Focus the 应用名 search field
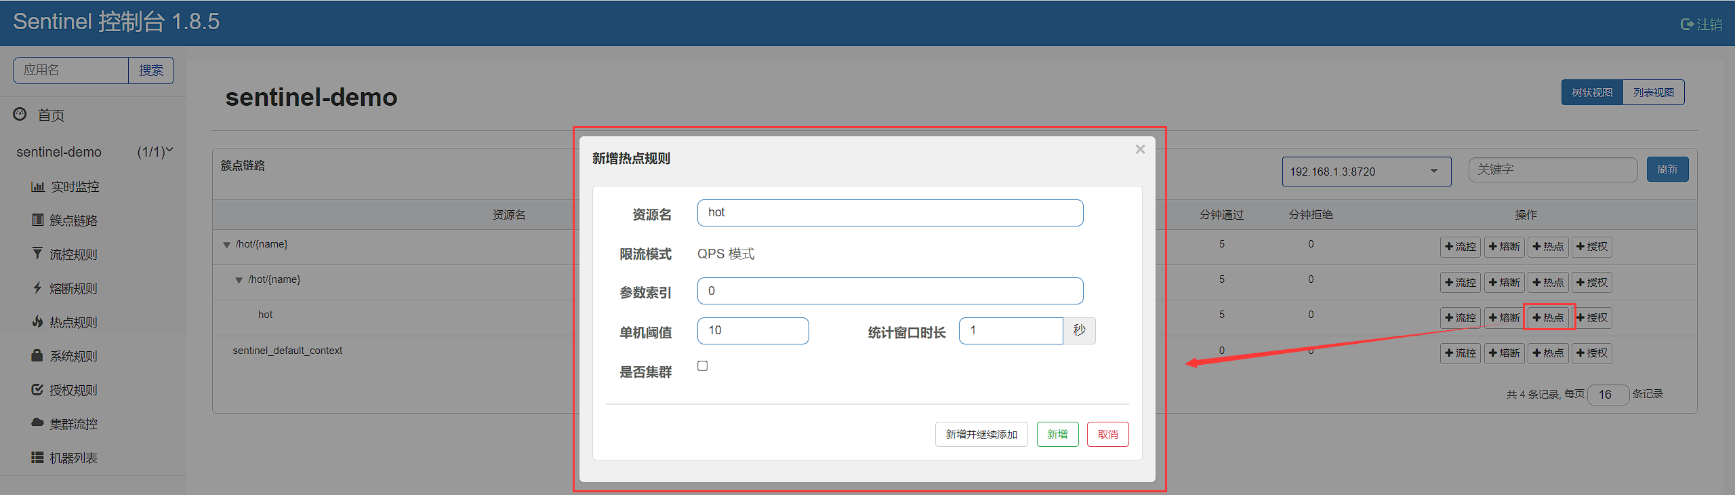Viewport: 1735px width, 495px height. [71, 71]
